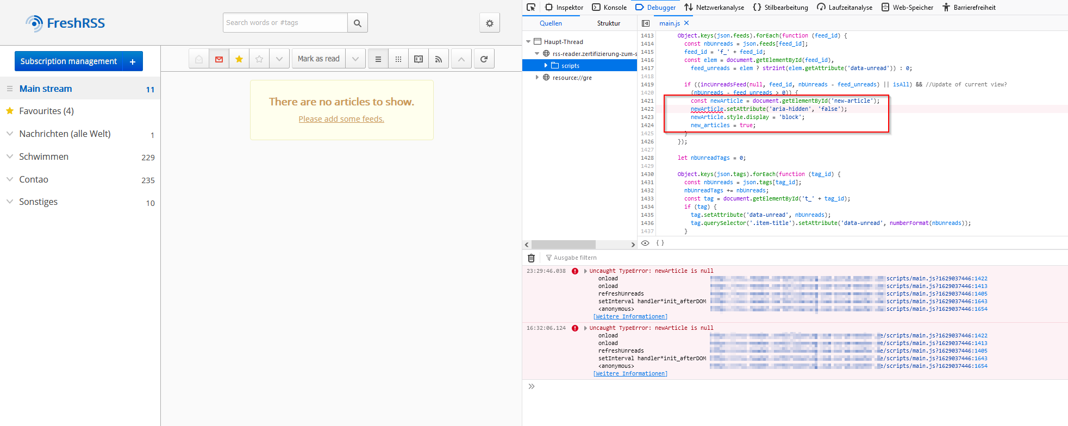Expand the Schwimmen category
Viewport: 1068px width, 426px height.
[x=10, y=156]
